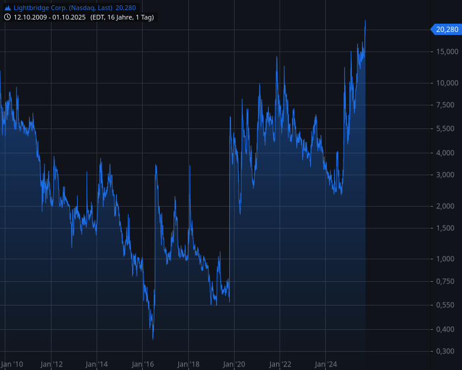Screen dimensions: 462x370
Task: Select the Jan '18 time axis marker
Action: (x=188, y=364)
